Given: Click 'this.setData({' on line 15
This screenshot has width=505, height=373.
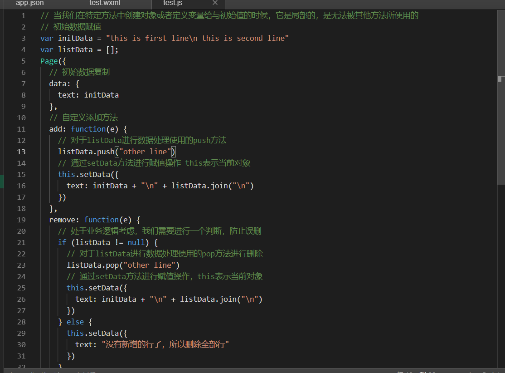Looking at the screenshot, I should pyautogui.click(x=88, y=174).
